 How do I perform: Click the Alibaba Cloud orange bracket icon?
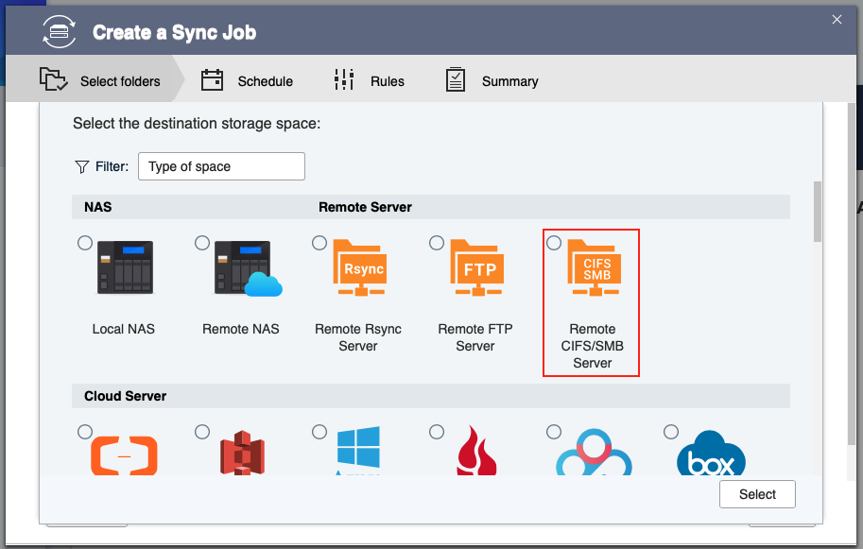(x=124, y=455)
